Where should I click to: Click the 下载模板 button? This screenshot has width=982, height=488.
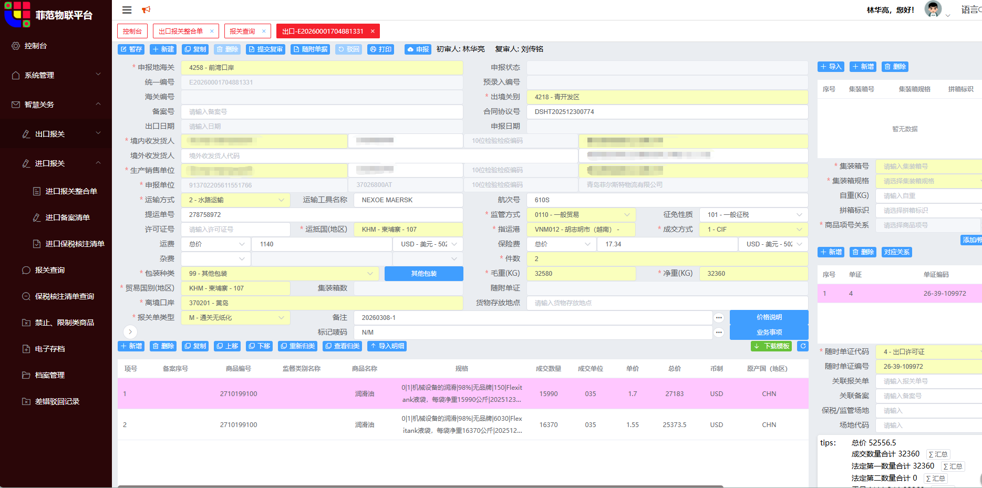[771, 346]
